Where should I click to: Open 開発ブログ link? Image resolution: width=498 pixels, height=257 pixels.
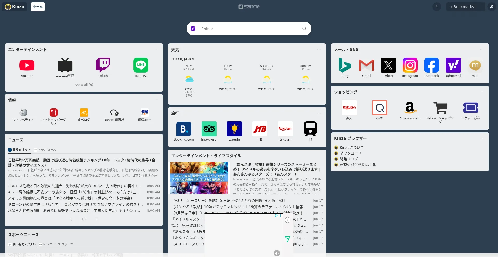pos(349,159)
